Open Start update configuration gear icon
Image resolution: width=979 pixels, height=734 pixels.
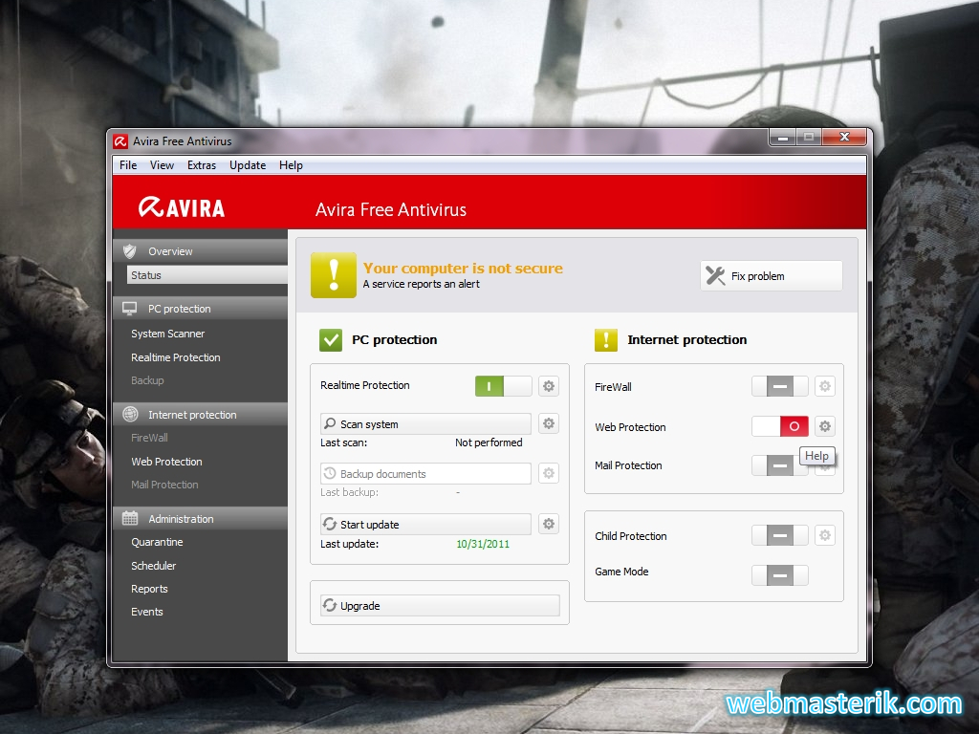[549, 524]
